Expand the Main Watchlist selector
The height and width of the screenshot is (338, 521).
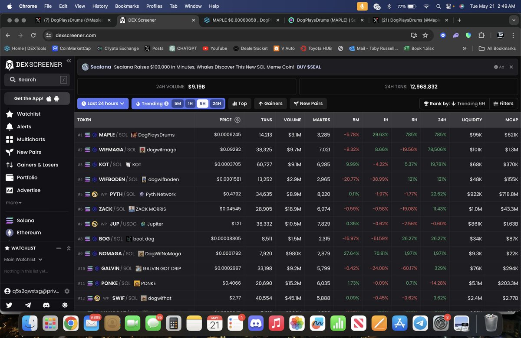coord(23,259)
